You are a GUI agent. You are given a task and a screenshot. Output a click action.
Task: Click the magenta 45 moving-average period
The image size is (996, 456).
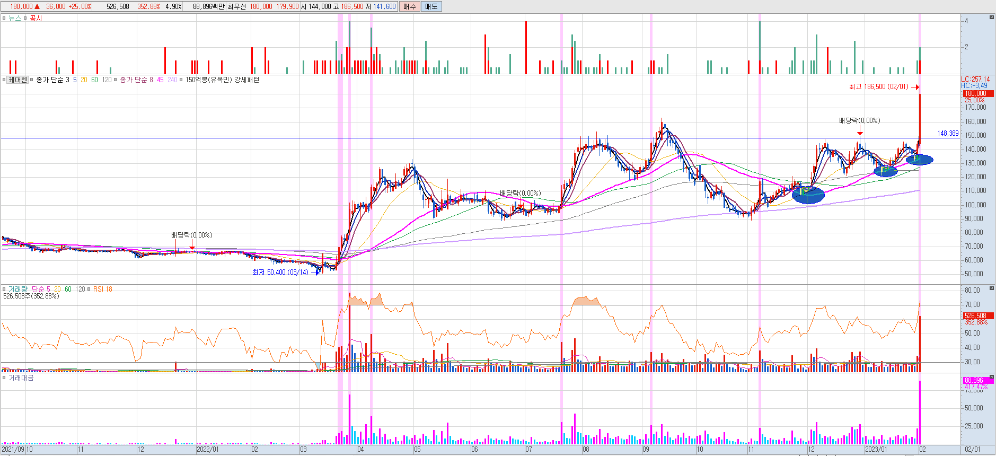coord(160,80)
